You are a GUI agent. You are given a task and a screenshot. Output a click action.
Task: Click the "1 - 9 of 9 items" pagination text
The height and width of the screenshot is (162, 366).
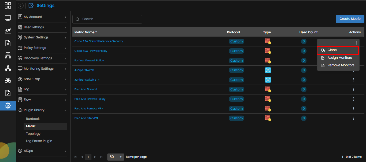352,157
